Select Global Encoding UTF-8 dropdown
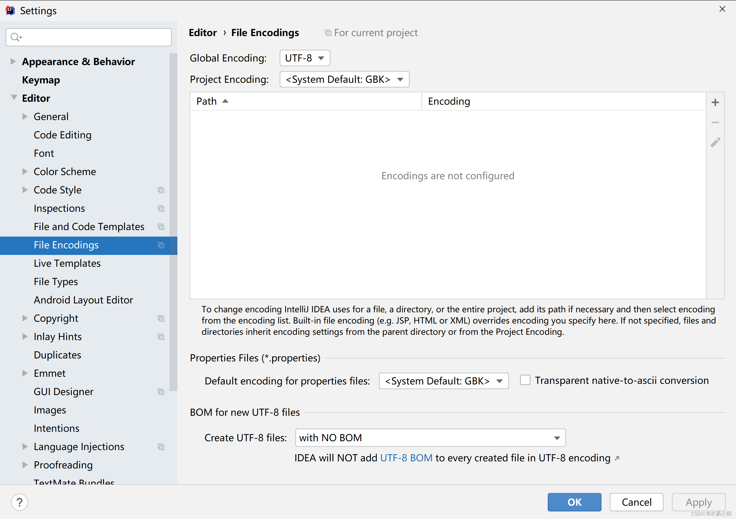736x519 pixels. coord(304,58)
